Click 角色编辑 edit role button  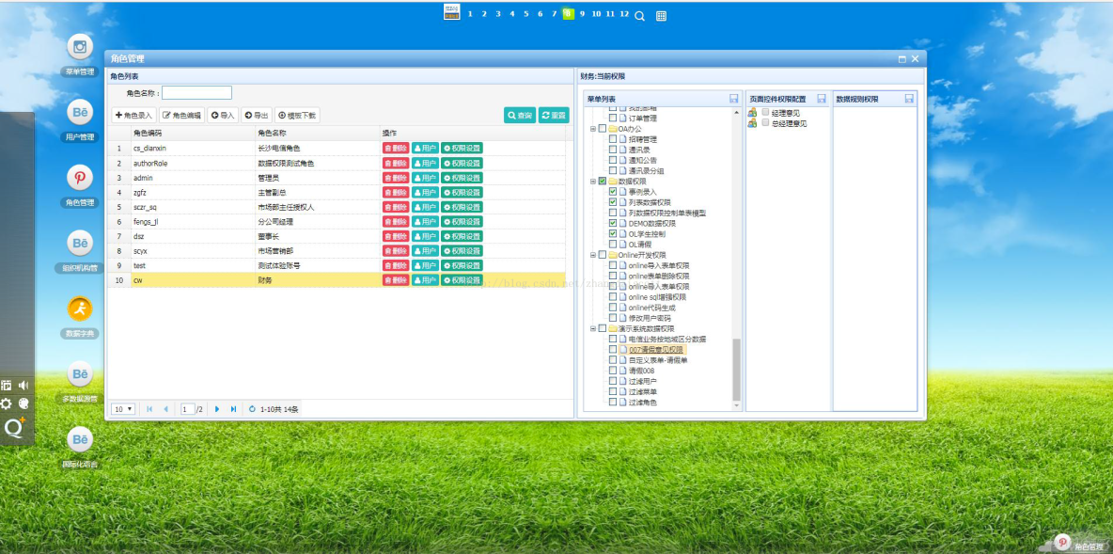click(181, 115)
